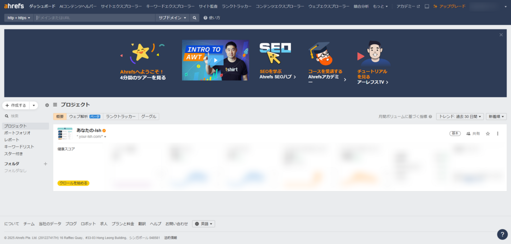Open the 新着順 sort dropdown
511x244 pixels.
click(497, 117)
